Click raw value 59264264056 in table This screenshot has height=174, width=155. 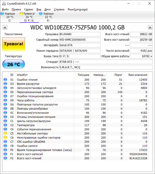tap(138, 154)
